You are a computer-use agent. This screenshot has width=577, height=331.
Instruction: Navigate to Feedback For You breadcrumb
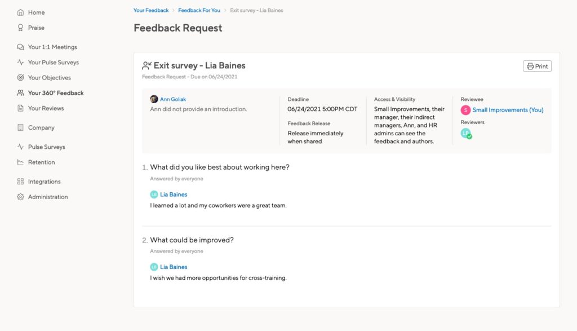(x=199, y=10)
